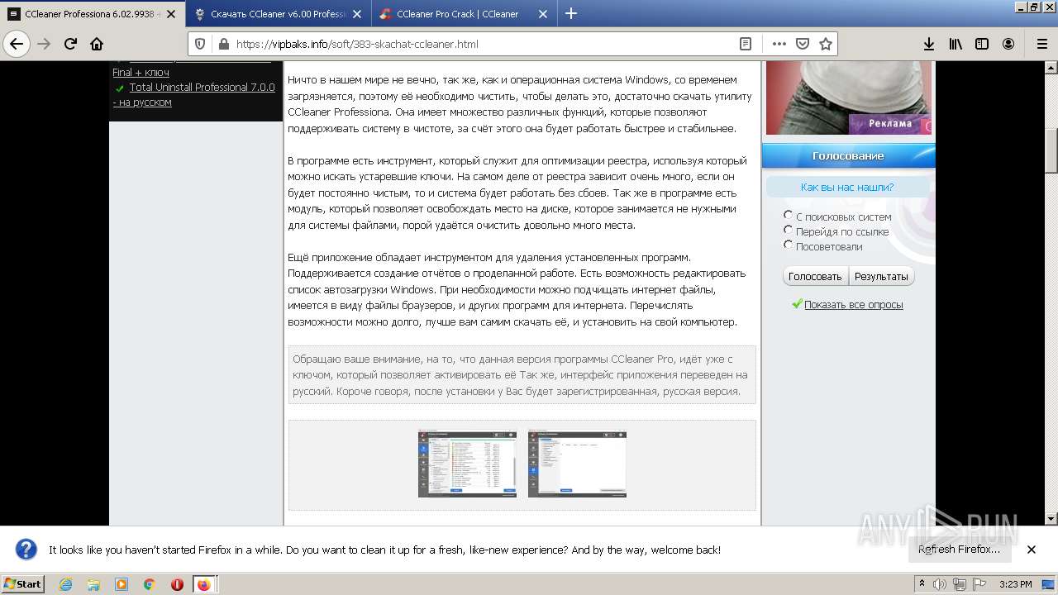Open network tray icon
This screenshot has height=595, width=1058.
959,584
